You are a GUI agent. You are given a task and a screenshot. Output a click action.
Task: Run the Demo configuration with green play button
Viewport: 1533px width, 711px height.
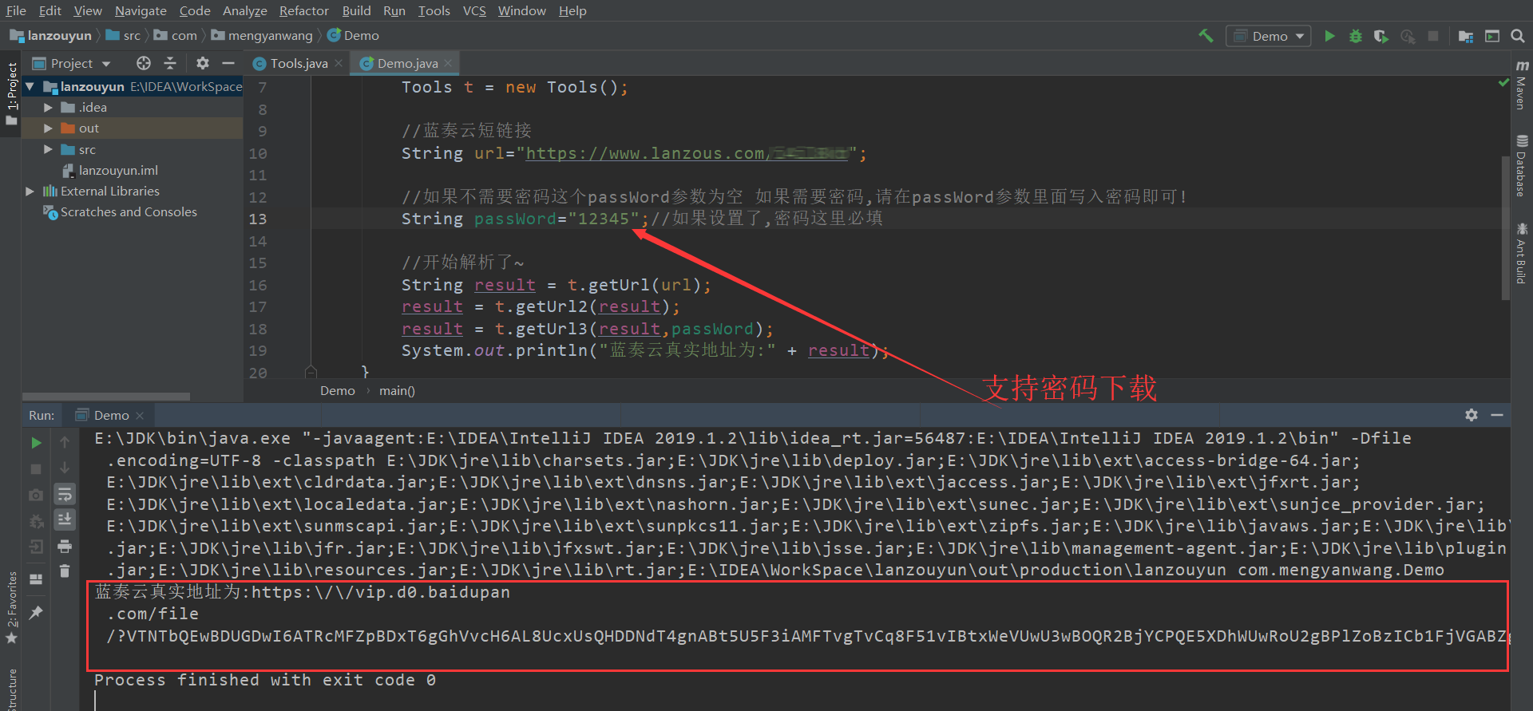tap(1329, 36)
